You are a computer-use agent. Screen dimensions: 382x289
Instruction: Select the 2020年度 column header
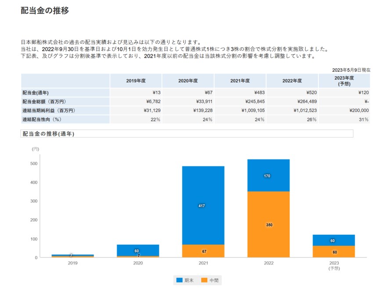[x=188, y=81]
